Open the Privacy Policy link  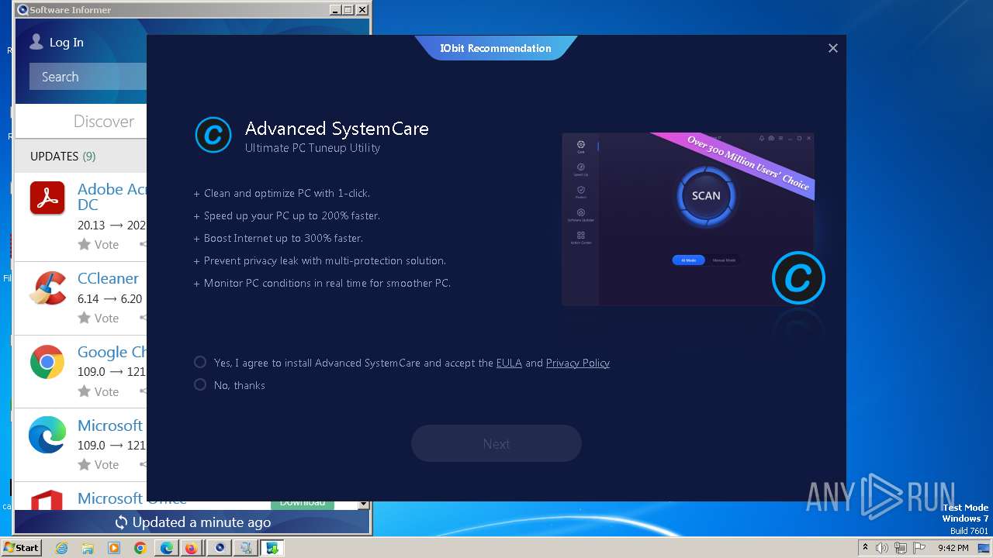[x=578, y=363]
